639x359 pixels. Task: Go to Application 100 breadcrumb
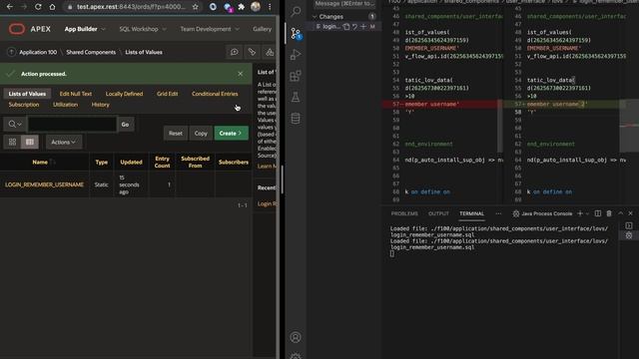pos(38,52)
